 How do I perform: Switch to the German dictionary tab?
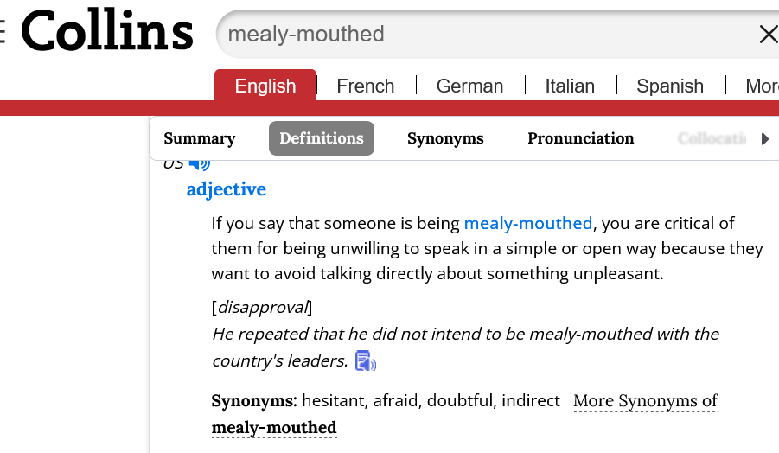(x=469, y=86)
